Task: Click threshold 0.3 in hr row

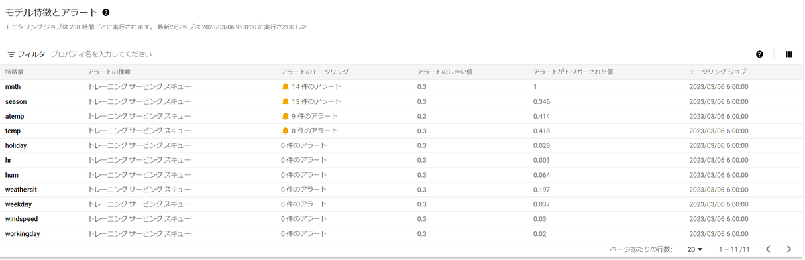Action: [x=421, y=160]
